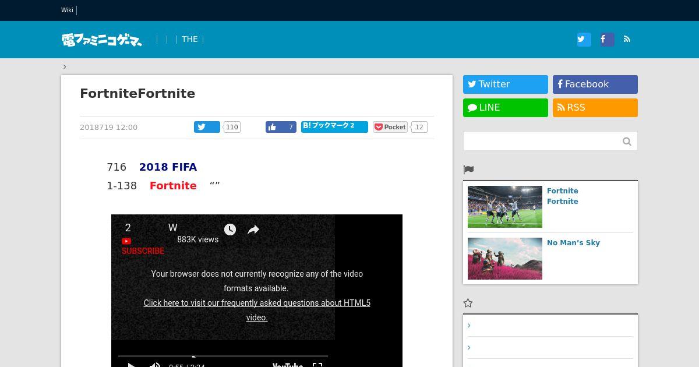699x367 pixels.
Task: Open the red Fortnite link in article
Action: pos(173,186)
